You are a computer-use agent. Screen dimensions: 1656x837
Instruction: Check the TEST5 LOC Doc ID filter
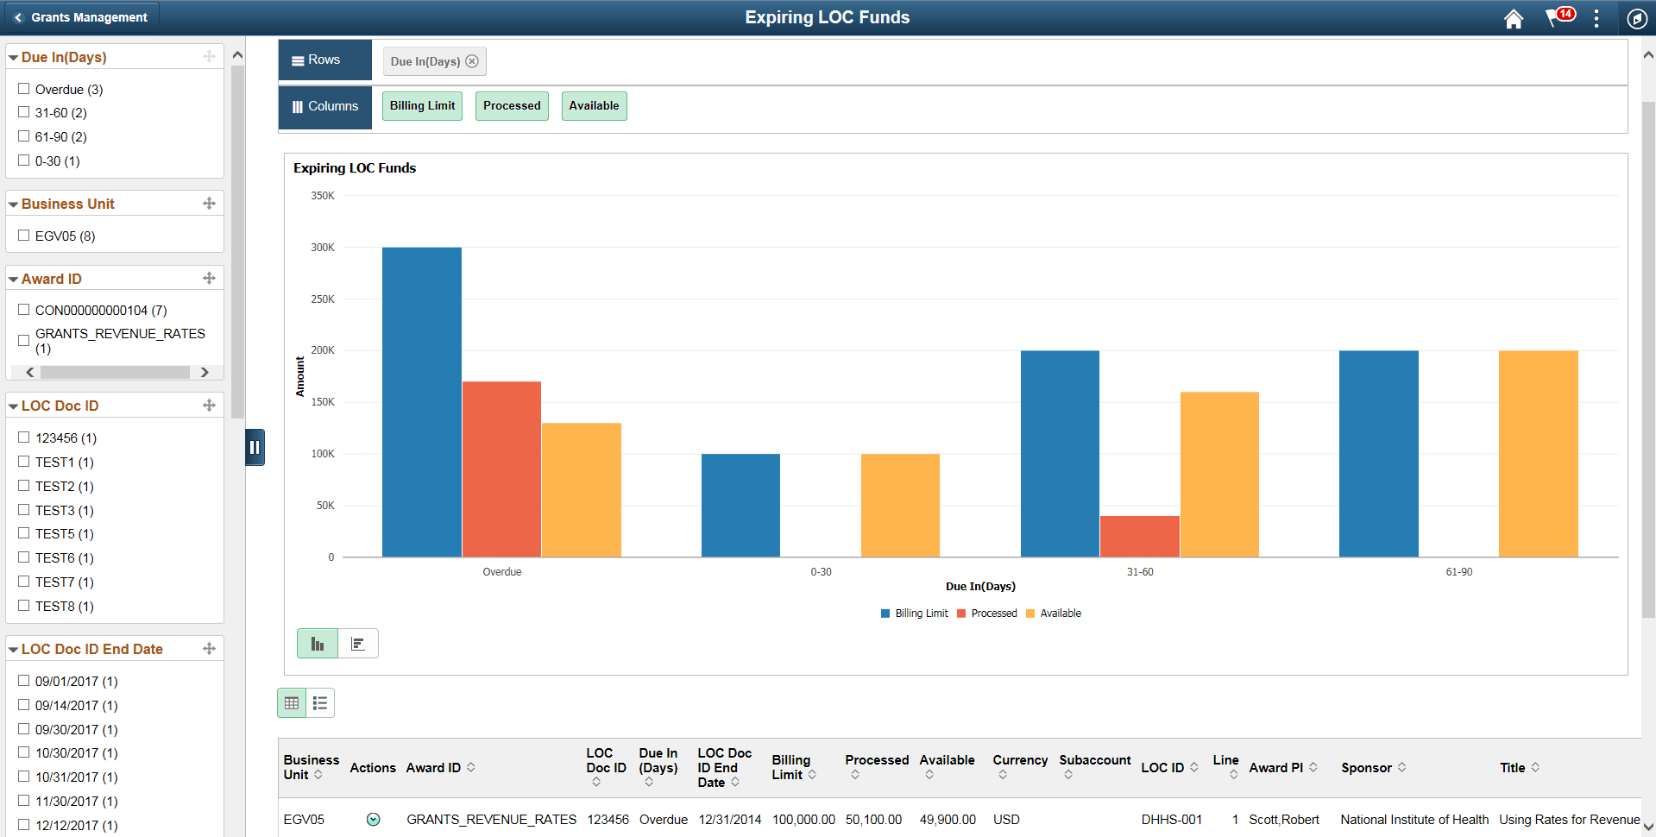pyautogui.click(x=24, y=533)
